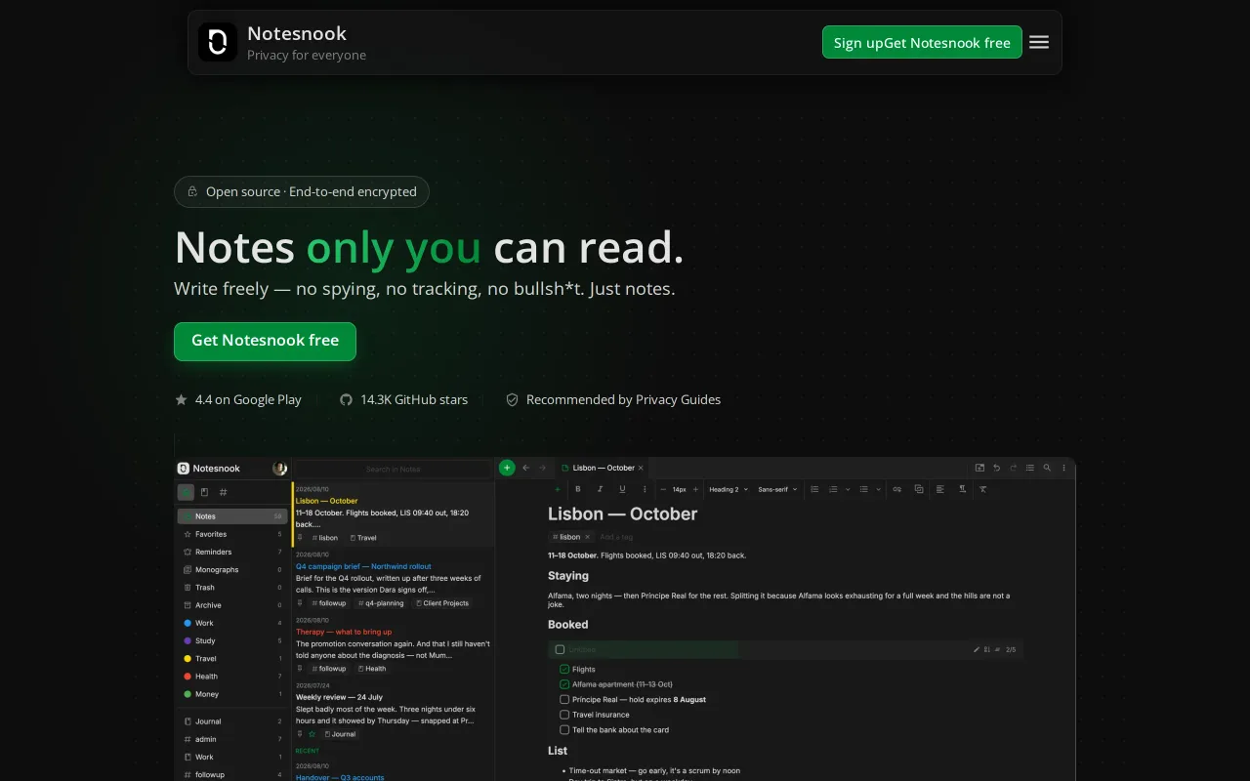Click the user avatar beside Notesnook
The width and height of the screenshot is (1250, 781).
coord(280,469)
